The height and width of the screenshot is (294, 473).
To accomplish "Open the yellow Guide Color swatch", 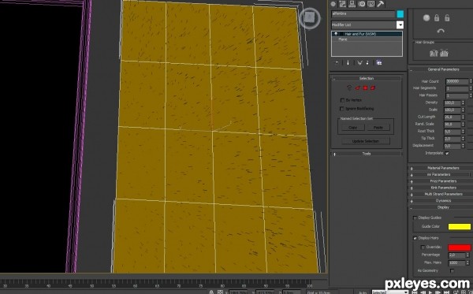I will [459, 226].
